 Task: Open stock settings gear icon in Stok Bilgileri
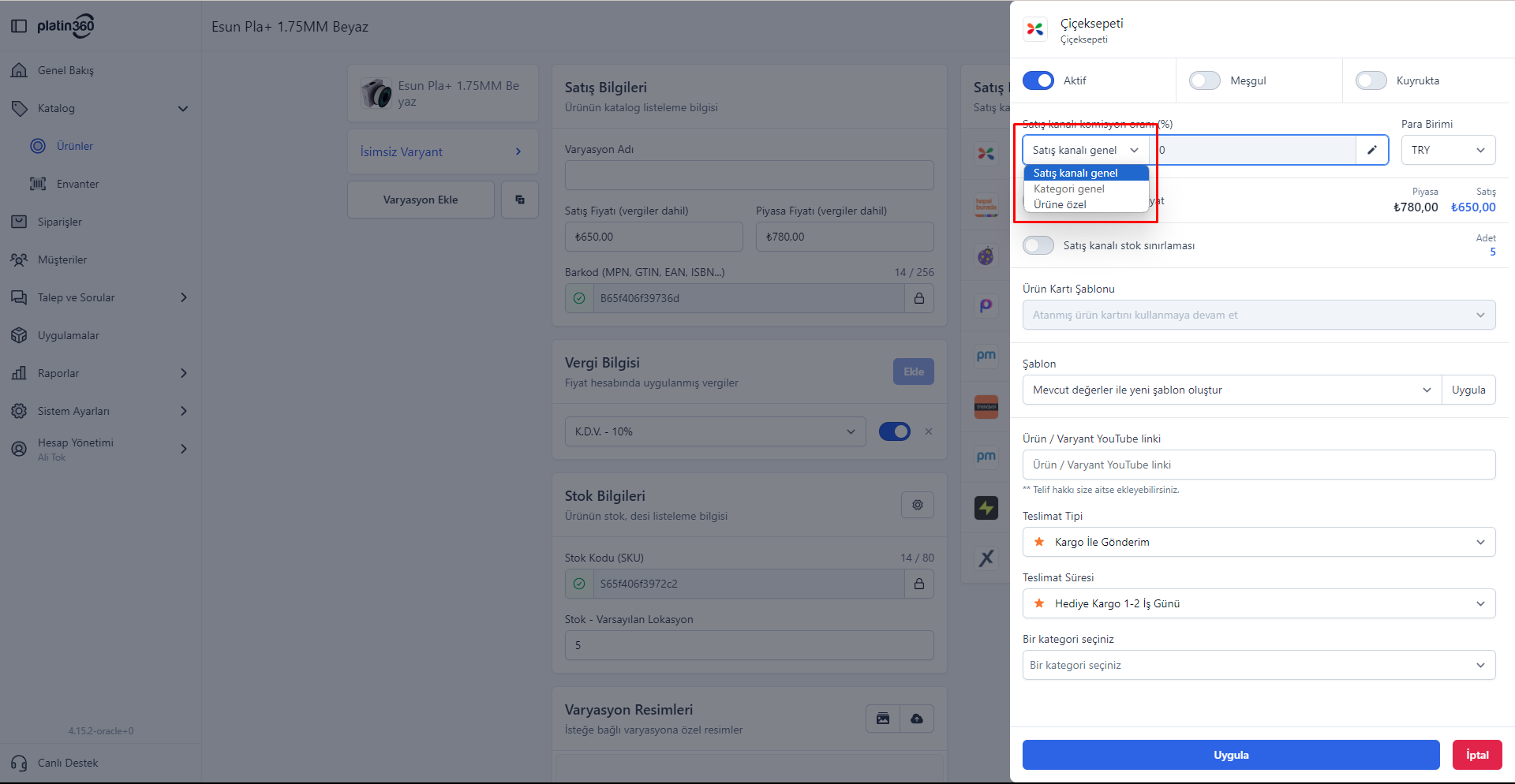(918, 505)
